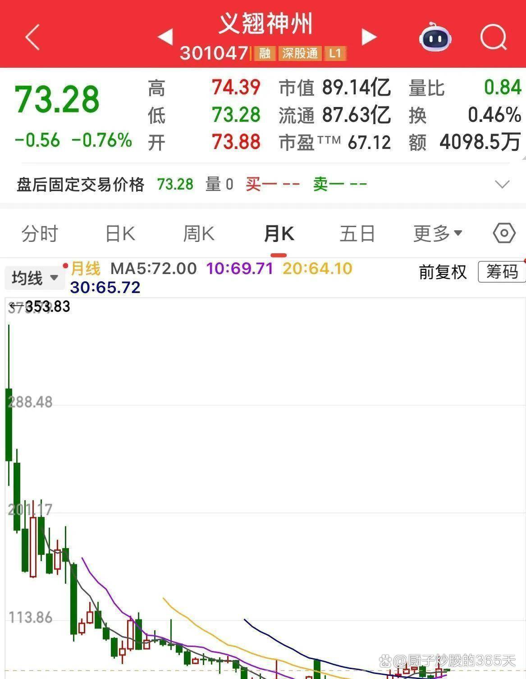Tap the 201.17 axis label

(x=30, y=510)
